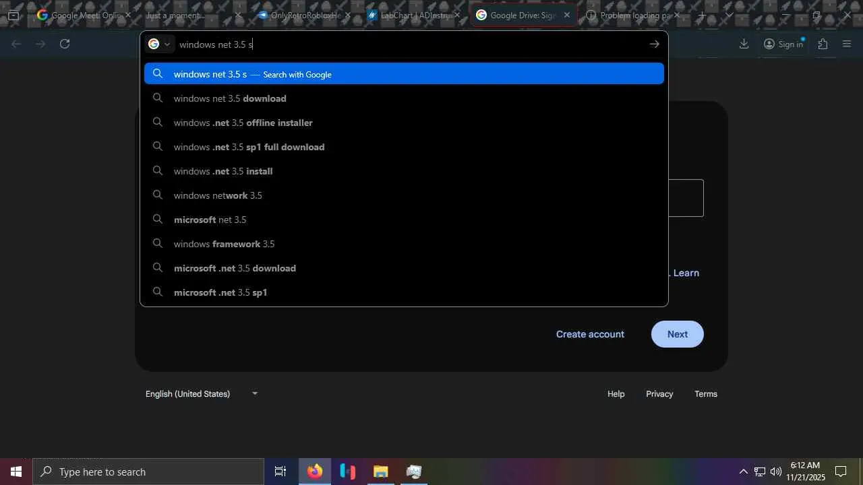This screenshot has width=863, height=485.
Task: Select suggestion 'windows .net 3.5 install'
Action: [404, 171]
